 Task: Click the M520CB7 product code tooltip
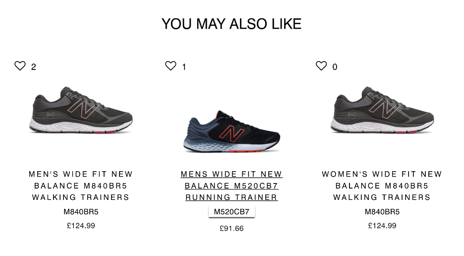pyautogui.click(x=232, y=212)
